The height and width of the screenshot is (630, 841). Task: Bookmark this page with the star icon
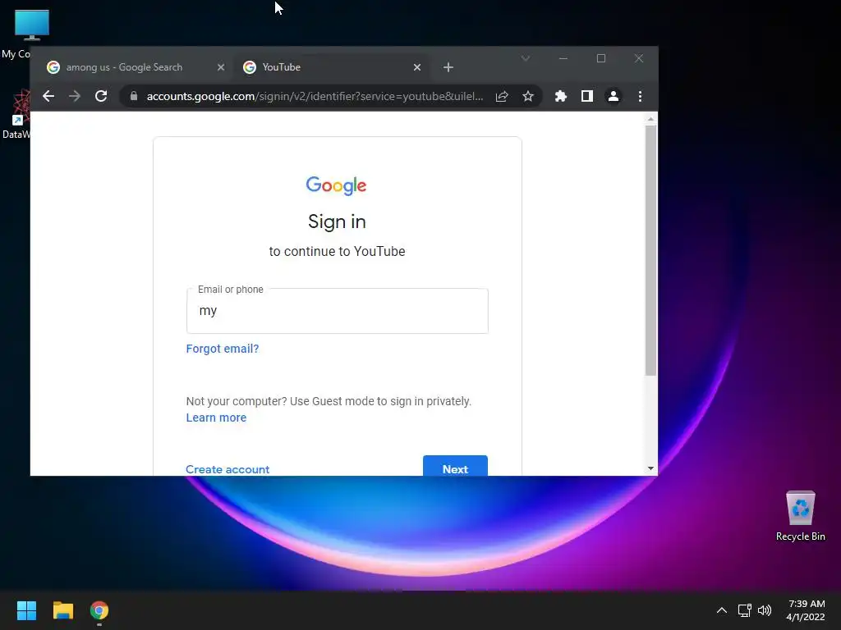pyautogui.click(x=528, y=97)
